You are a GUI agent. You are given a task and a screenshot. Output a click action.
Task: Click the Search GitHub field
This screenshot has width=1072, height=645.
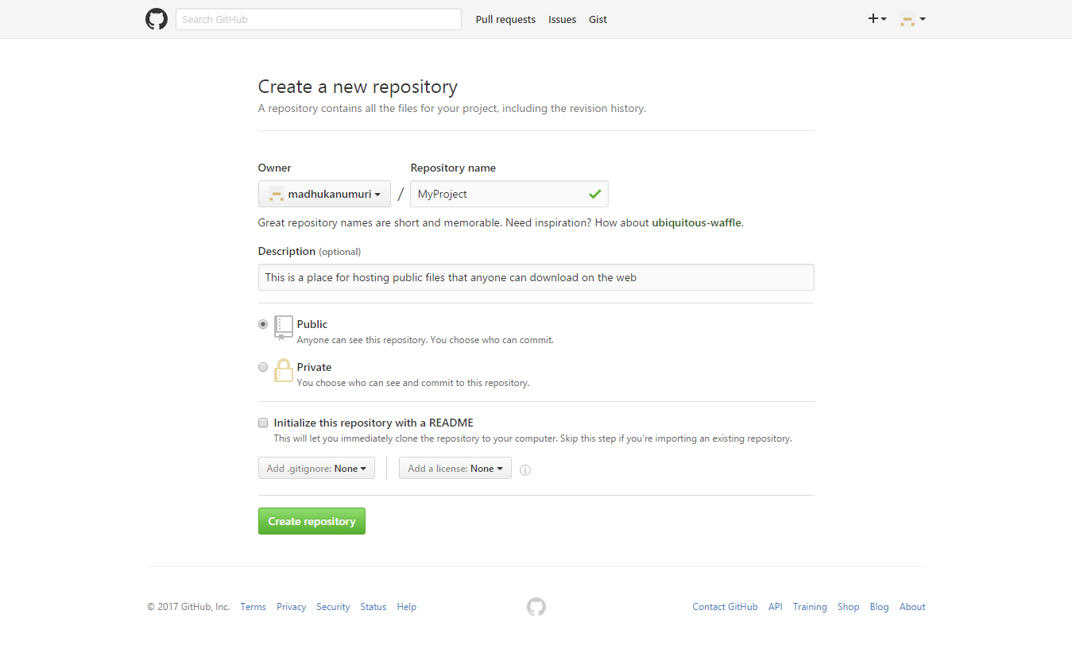click(x=319, y=19)
